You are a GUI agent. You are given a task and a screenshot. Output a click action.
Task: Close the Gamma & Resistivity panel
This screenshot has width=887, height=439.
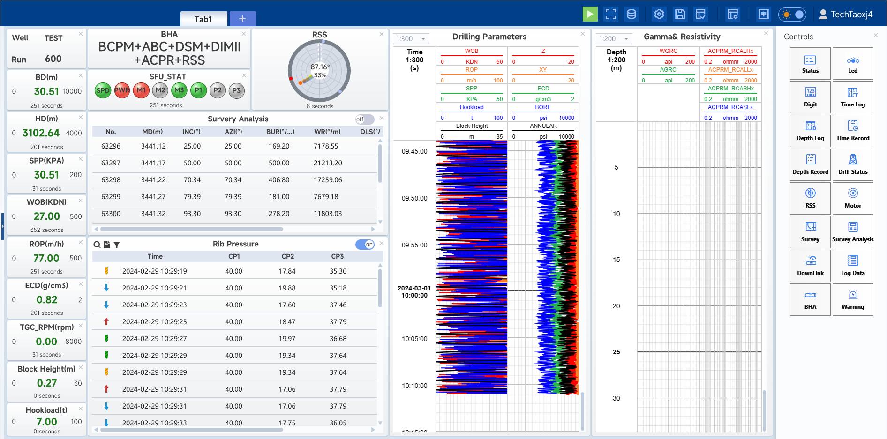766,33
